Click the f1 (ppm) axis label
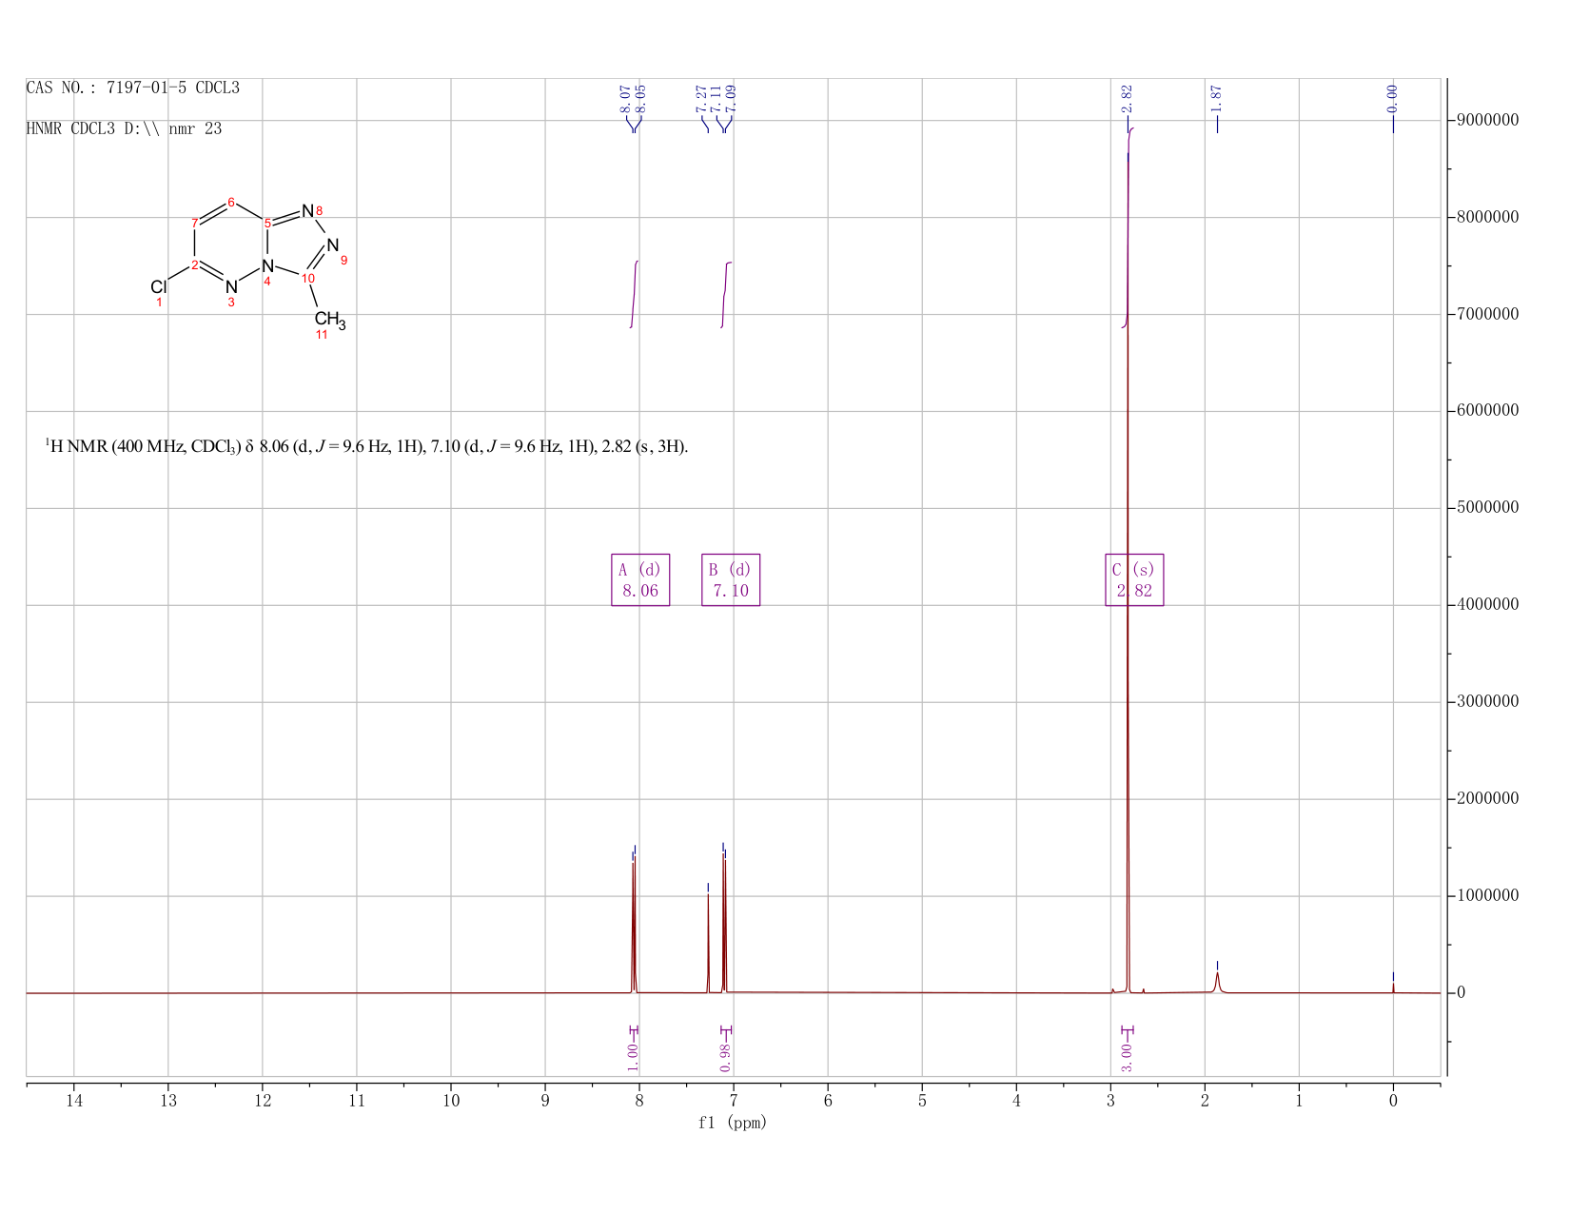Image resolution: width=1570 pixels, height=1213 pixels. coord(733,1123)
